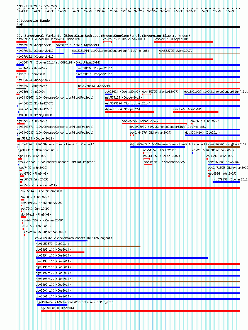Open nsv833795 (Wong2007) variant label
The height and width of the screenshot is (330, 248).
(x=176, y=51)
